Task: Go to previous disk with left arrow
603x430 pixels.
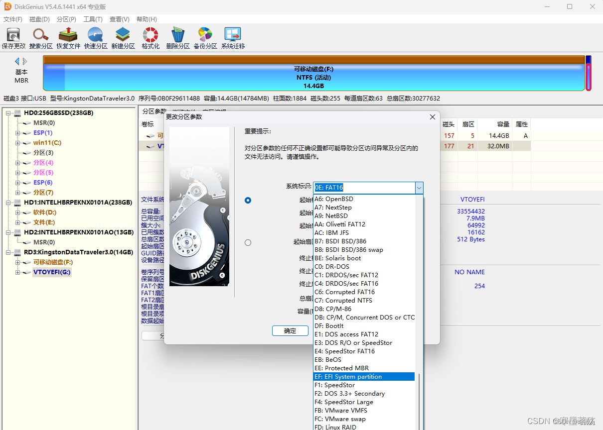Action: tap(17, 61)
